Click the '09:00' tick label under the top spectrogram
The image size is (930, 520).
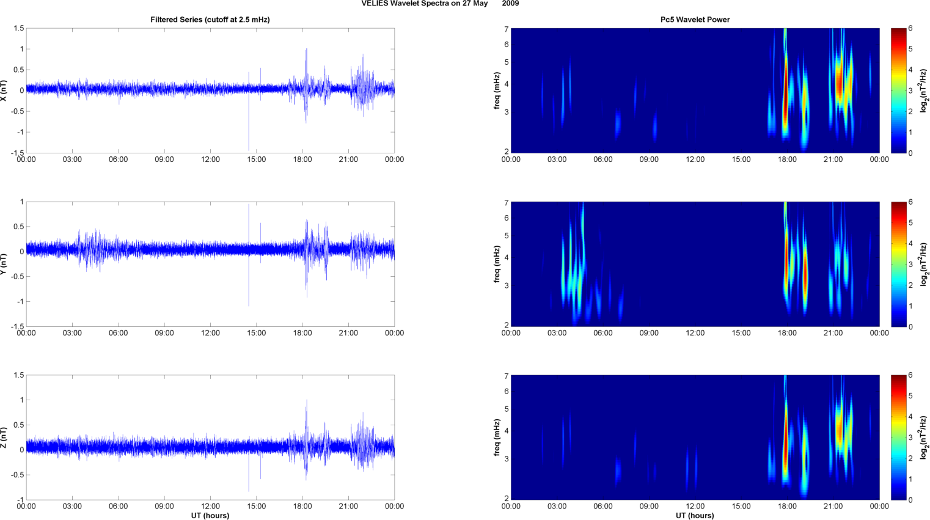649,159
